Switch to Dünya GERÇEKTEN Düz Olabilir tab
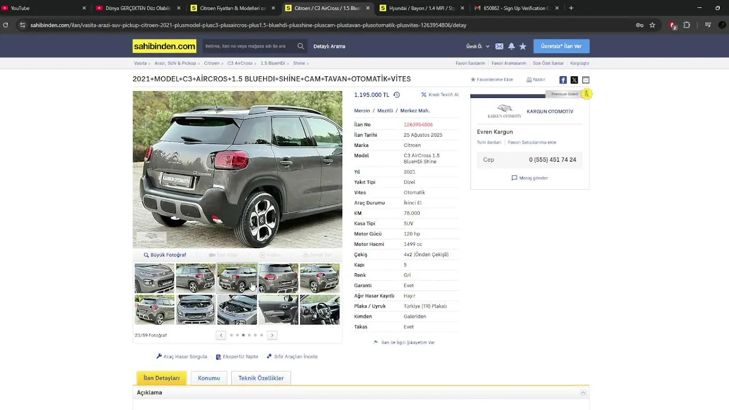This screenshot has width=729, height=410. [x=138, y=8]
